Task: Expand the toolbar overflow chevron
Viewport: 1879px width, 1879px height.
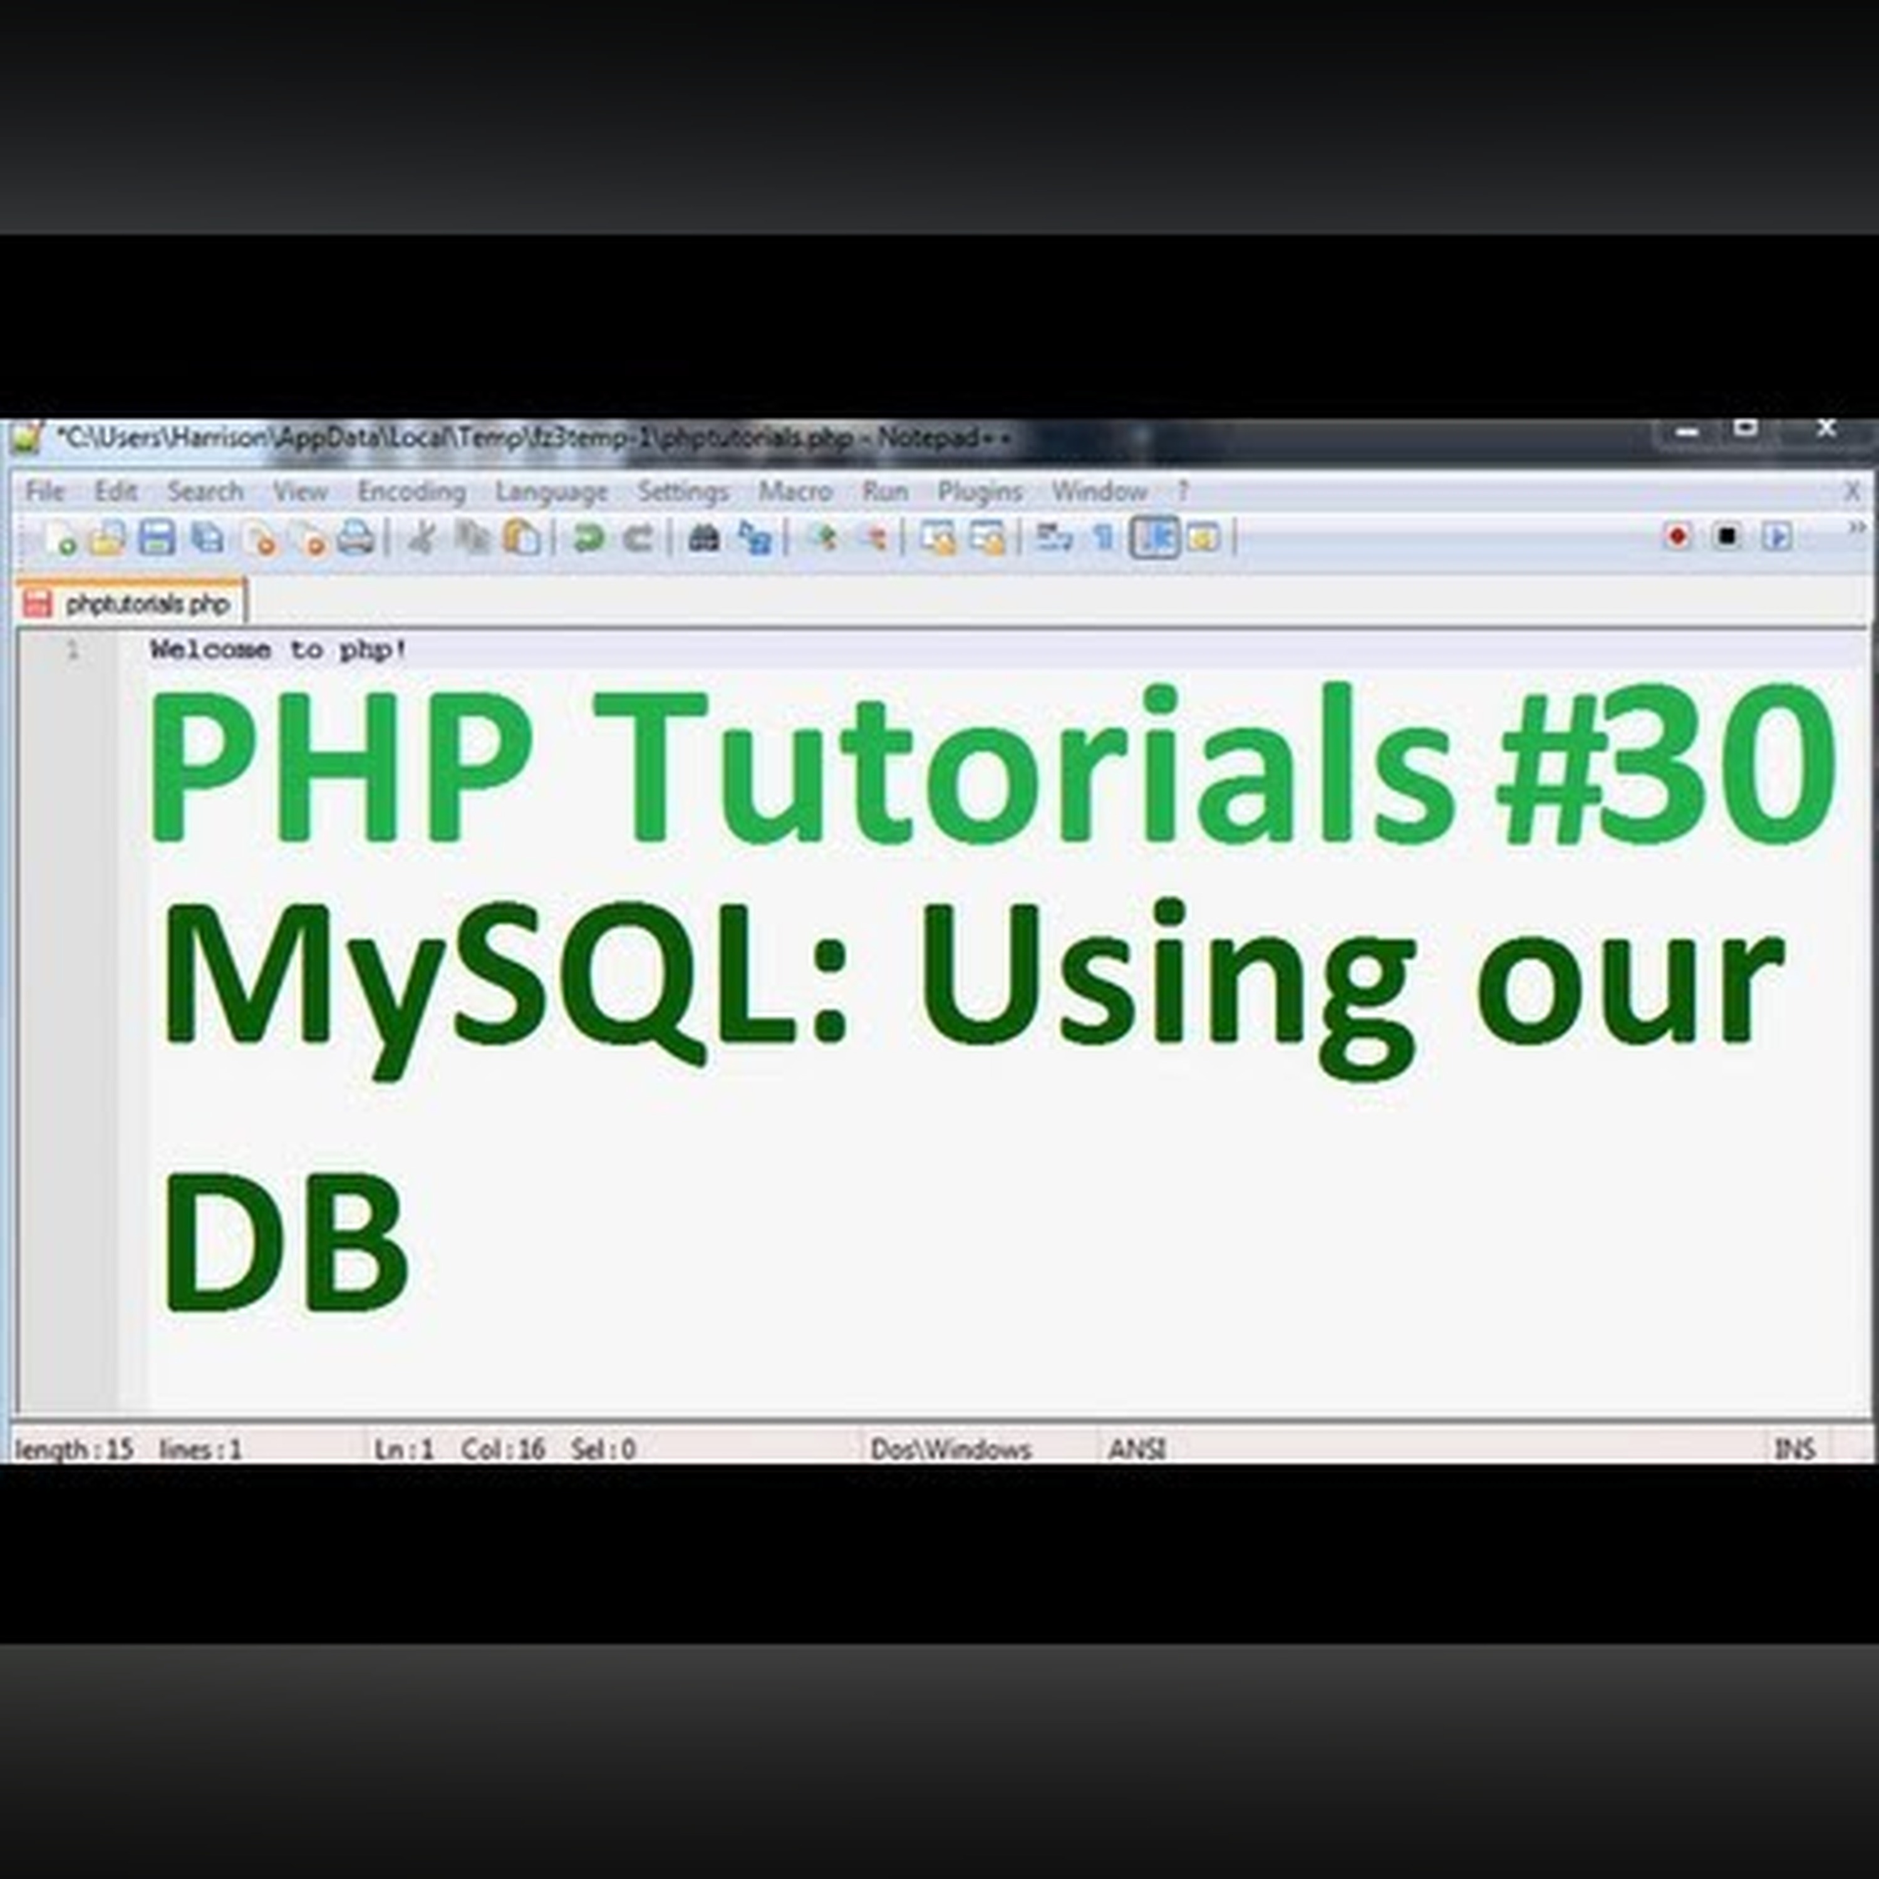Action: click(1858, 527)
